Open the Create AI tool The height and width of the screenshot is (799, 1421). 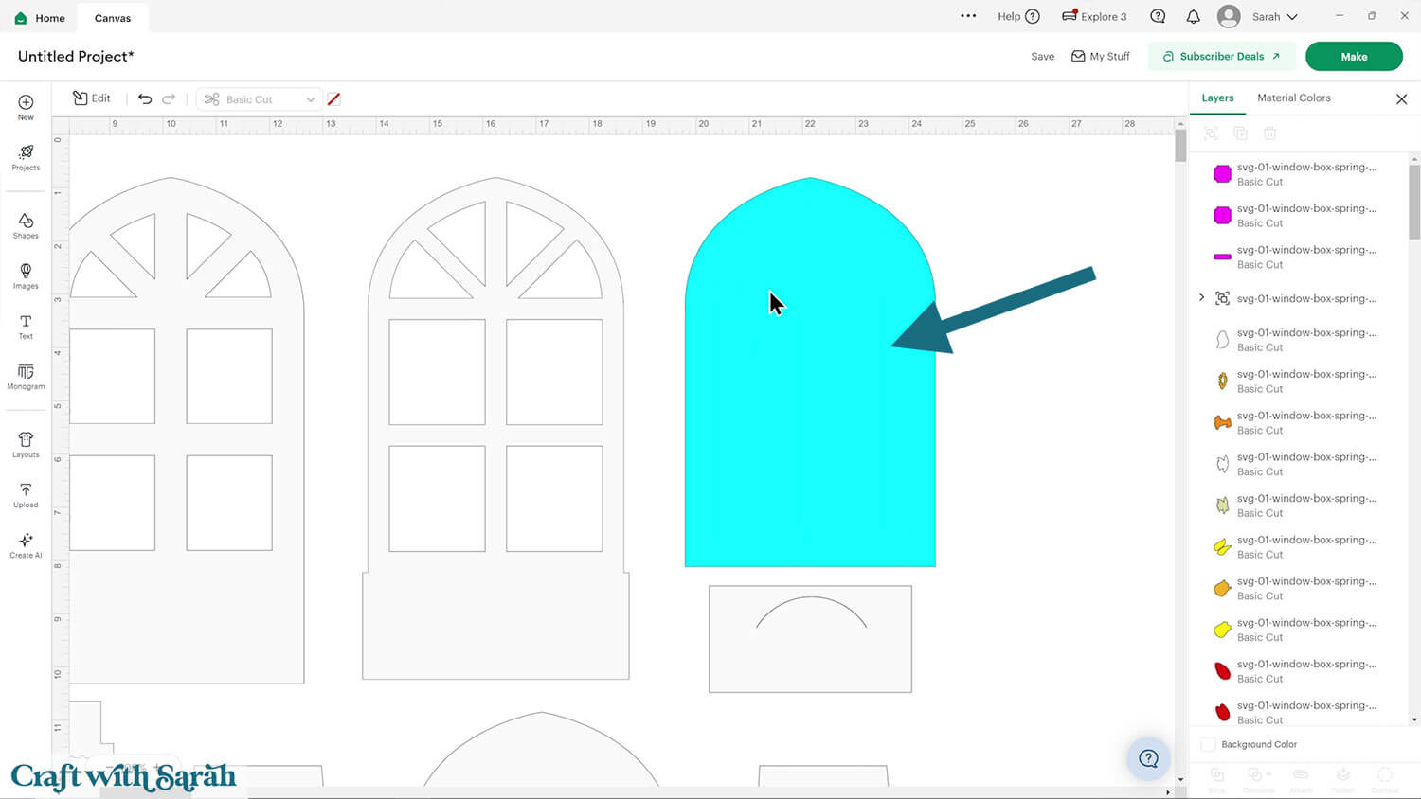coord(26,545)
